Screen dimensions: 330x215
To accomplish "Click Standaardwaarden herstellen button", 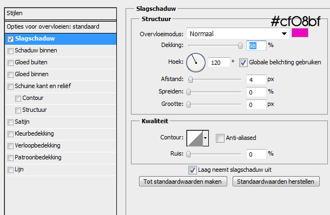I will (x=276, y=182).
